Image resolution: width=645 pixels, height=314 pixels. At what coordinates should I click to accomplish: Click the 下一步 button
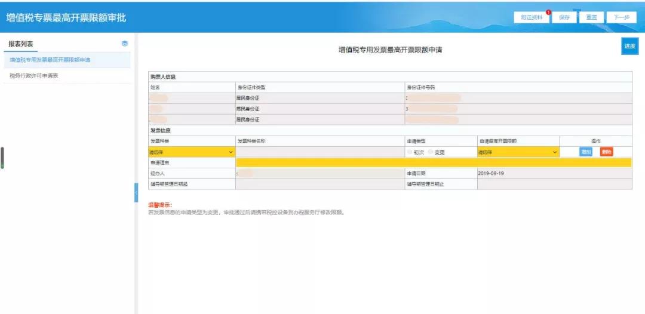(621, 18)
